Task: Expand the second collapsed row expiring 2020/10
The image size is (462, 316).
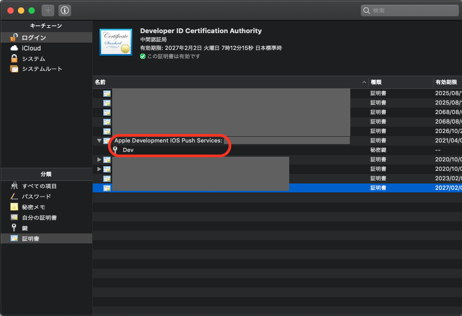Action: [x=99, y=169]
